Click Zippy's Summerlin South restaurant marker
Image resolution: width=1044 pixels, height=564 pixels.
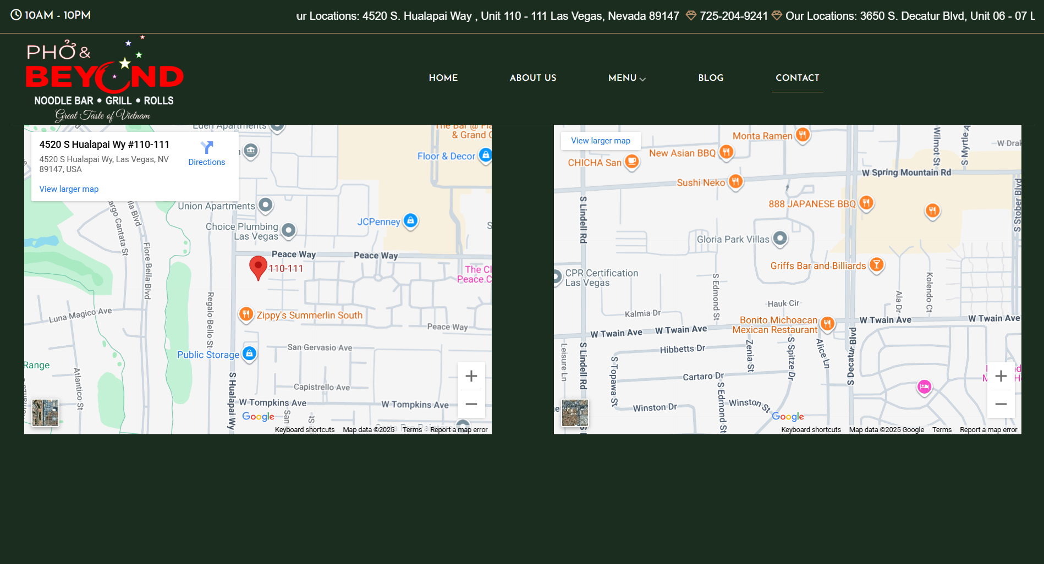click(x=246, y=314)
